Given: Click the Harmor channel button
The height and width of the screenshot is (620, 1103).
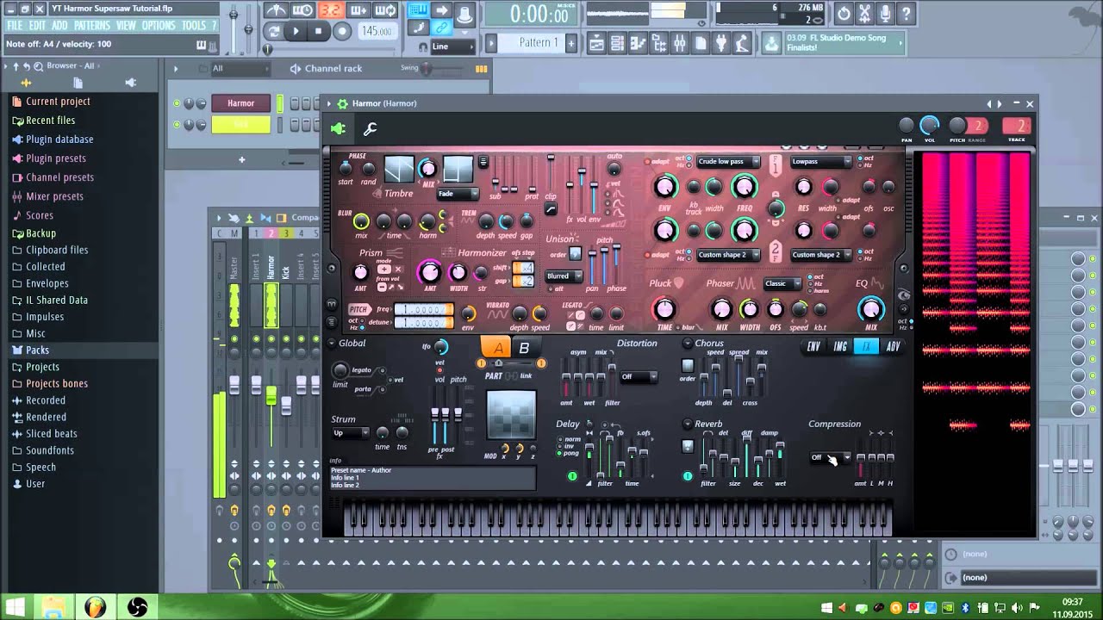Looking at the screenshot, I should (240, 103).
